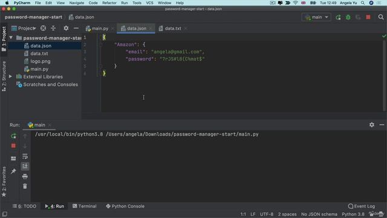
Task: Open the Code menu
Action: pos(93,3)
